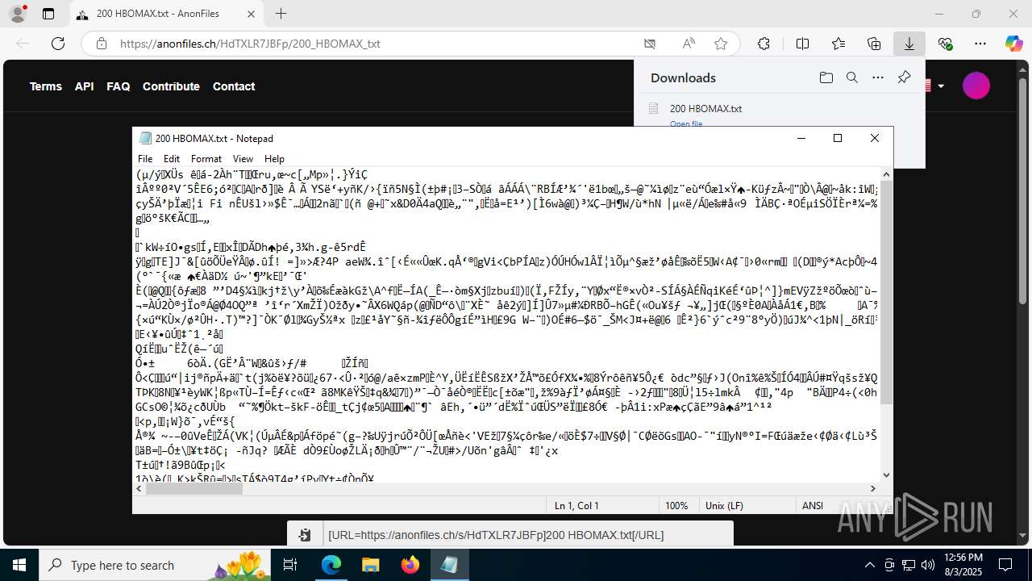This screenshot has height=581, width=1032.
Task: Open a new browser tab
Action: coord(281,14)
